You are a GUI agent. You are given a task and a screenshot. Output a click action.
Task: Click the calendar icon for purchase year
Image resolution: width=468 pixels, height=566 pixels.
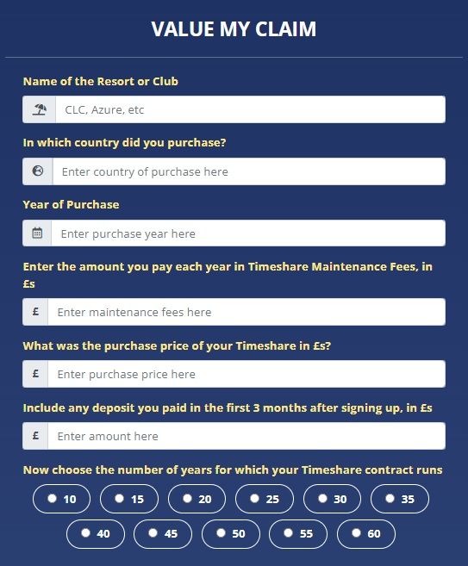coord(37,233)
